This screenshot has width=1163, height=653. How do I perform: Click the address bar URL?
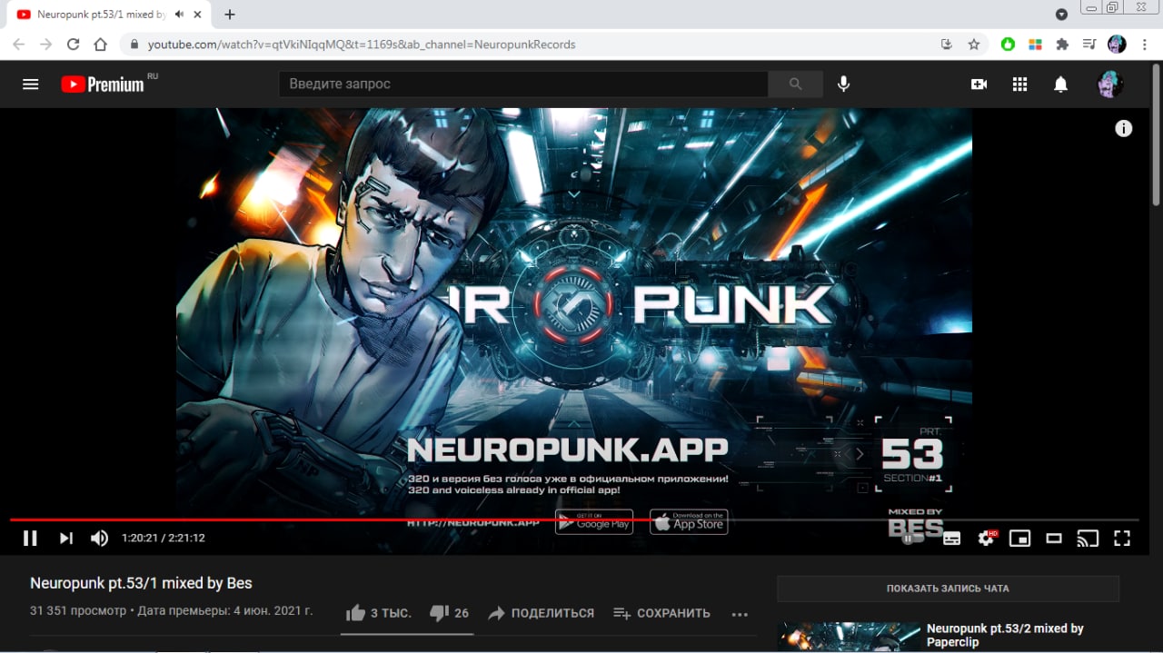click(x=362, y=44)
